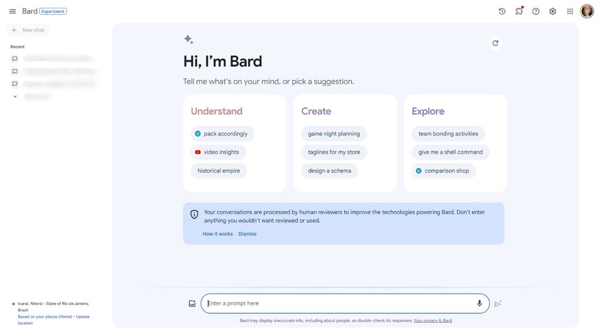
Task: Expand the recent chats chevron
Action: (15, 96)
